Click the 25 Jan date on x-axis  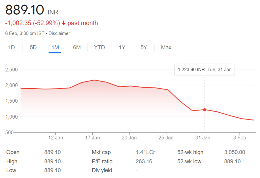[166, 138]
